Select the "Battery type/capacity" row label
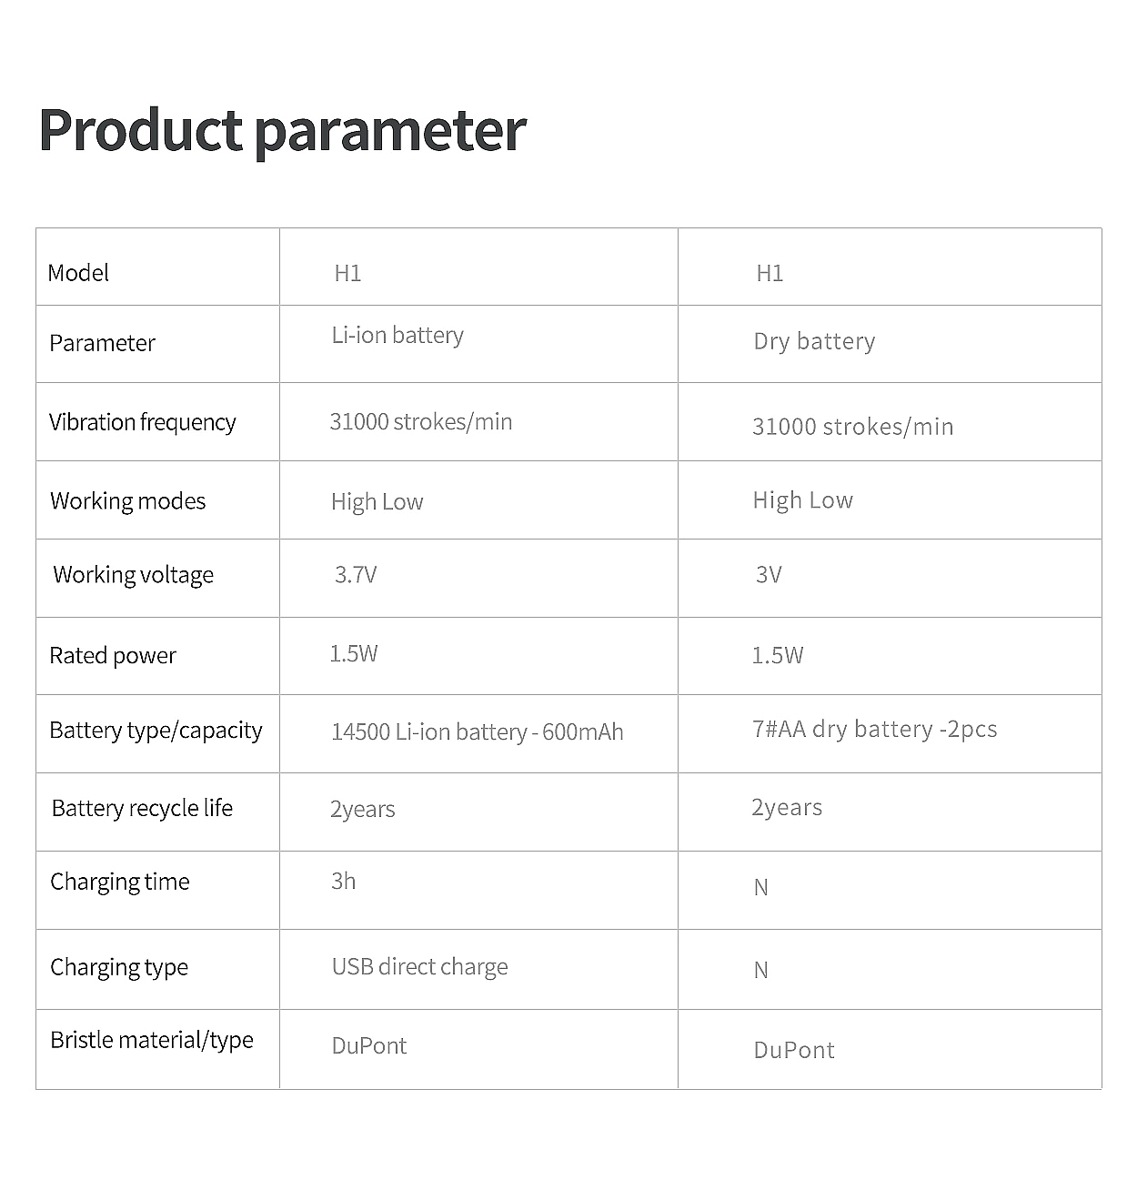1137x1180 pixels. point(156,731)
